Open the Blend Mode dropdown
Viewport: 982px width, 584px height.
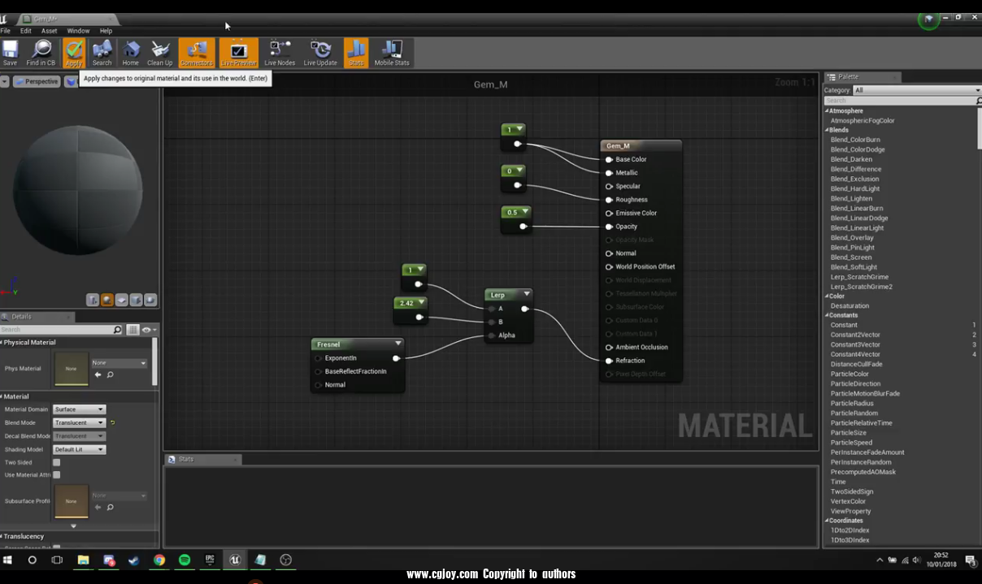click(x=79, y=422)
